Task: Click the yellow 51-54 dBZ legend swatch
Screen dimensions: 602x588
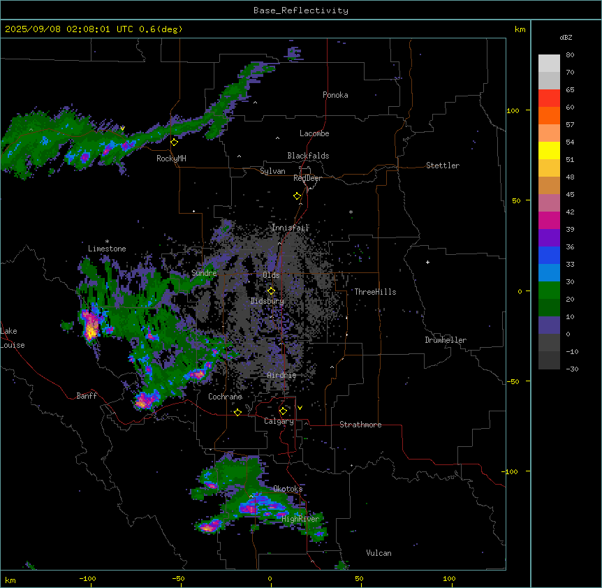Action: [549, 150]
